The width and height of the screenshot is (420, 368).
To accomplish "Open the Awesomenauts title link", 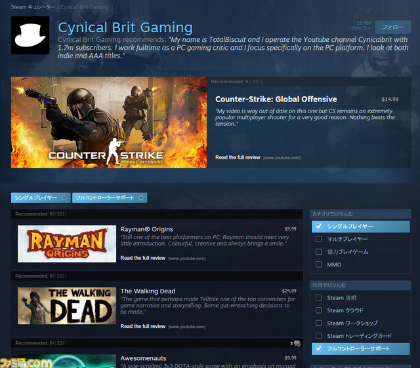I will (x=143, y=358).
